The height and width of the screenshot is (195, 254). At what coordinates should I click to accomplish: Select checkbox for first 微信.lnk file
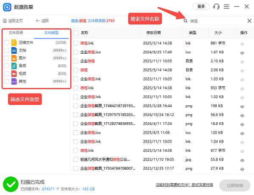[75, 43]
